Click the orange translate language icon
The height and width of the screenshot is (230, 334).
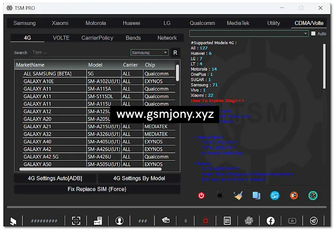tap(294, 195)
